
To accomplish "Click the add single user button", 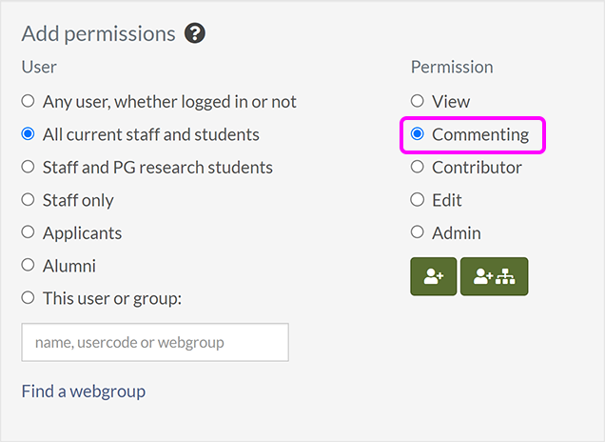I will tap(434, 276).
